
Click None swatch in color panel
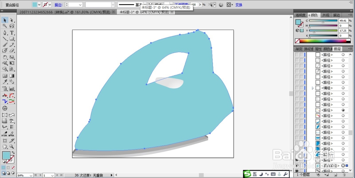[297, 41]
